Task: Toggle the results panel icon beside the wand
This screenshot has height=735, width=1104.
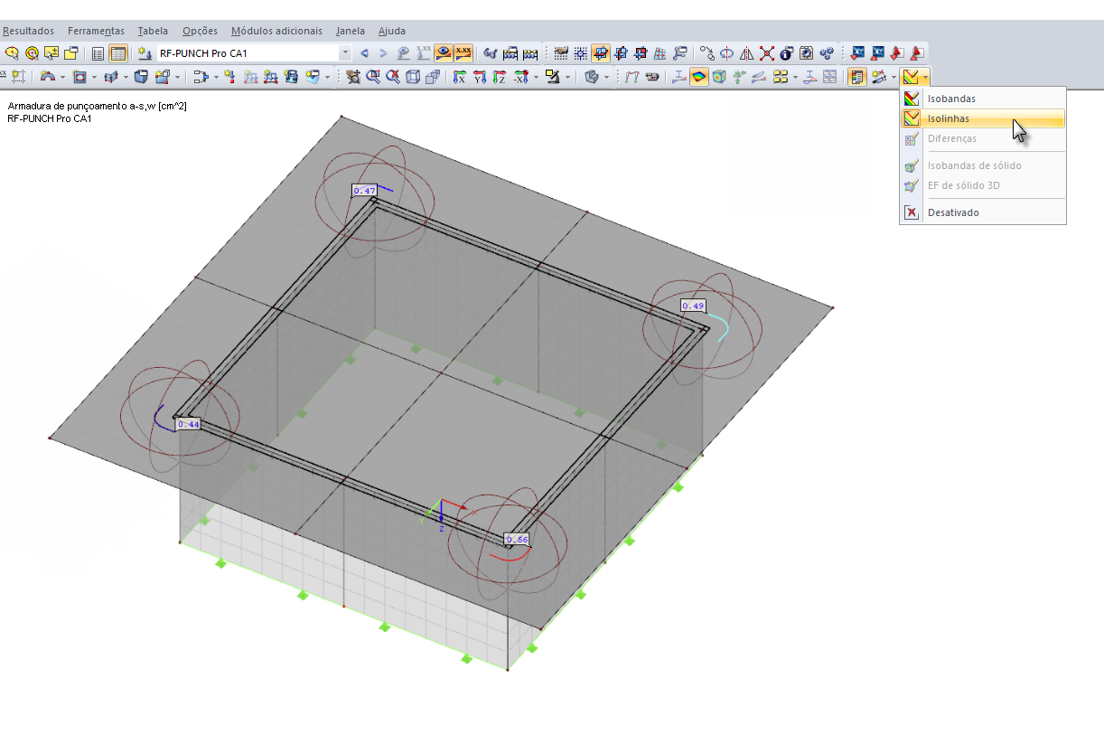Action: pos(856,77)
